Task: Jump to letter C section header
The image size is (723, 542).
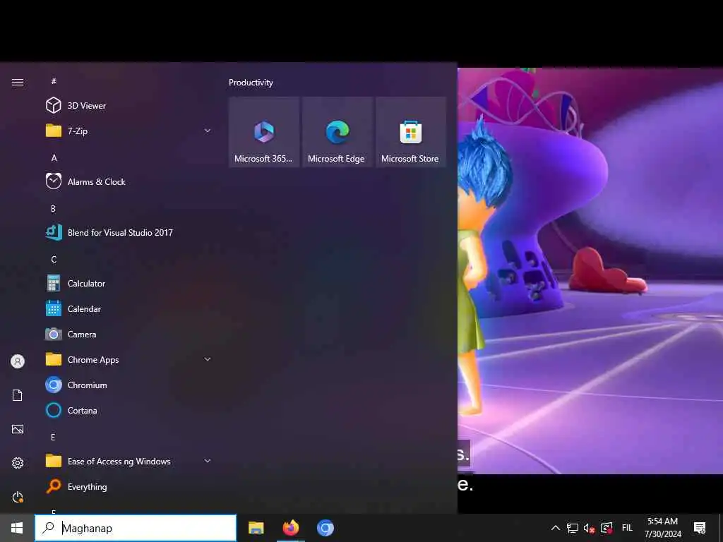Action: click(x=54, y=259)
